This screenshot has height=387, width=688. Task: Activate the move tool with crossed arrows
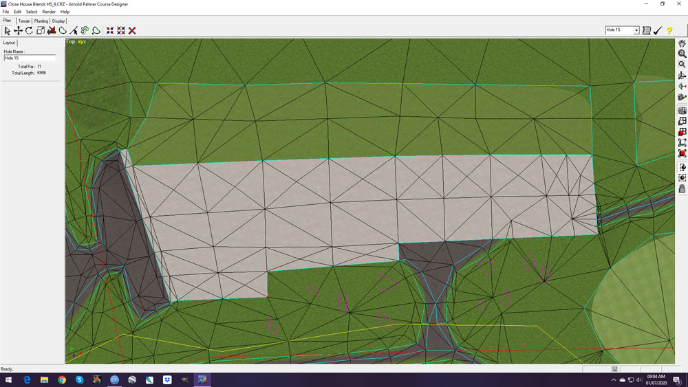(19, 31)
